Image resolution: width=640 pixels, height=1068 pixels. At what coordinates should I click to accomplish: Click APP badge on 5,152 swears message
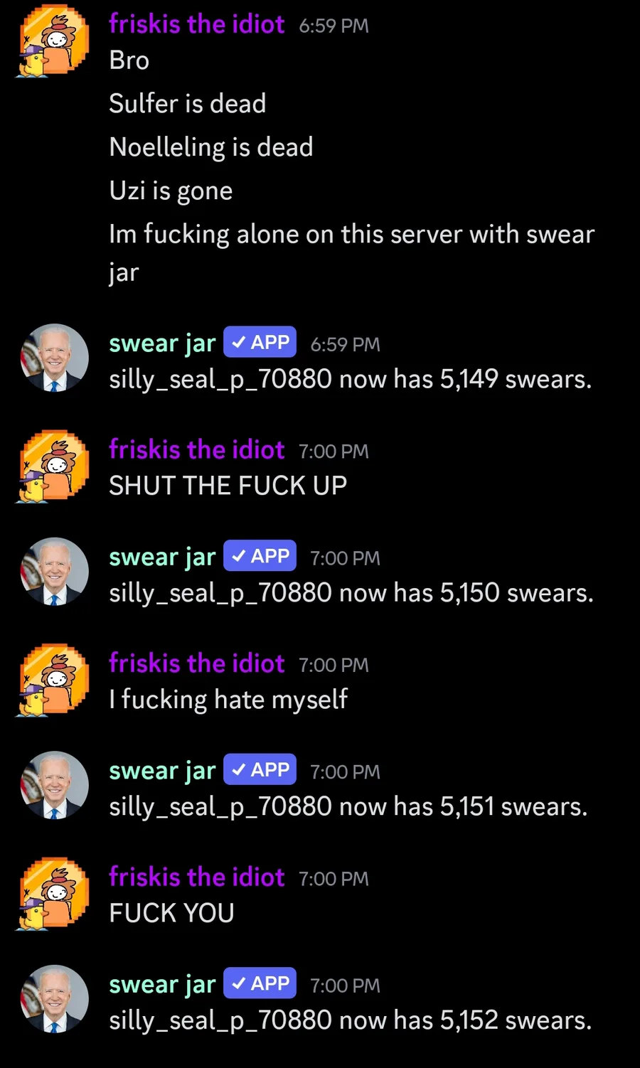tap(260, 983)
